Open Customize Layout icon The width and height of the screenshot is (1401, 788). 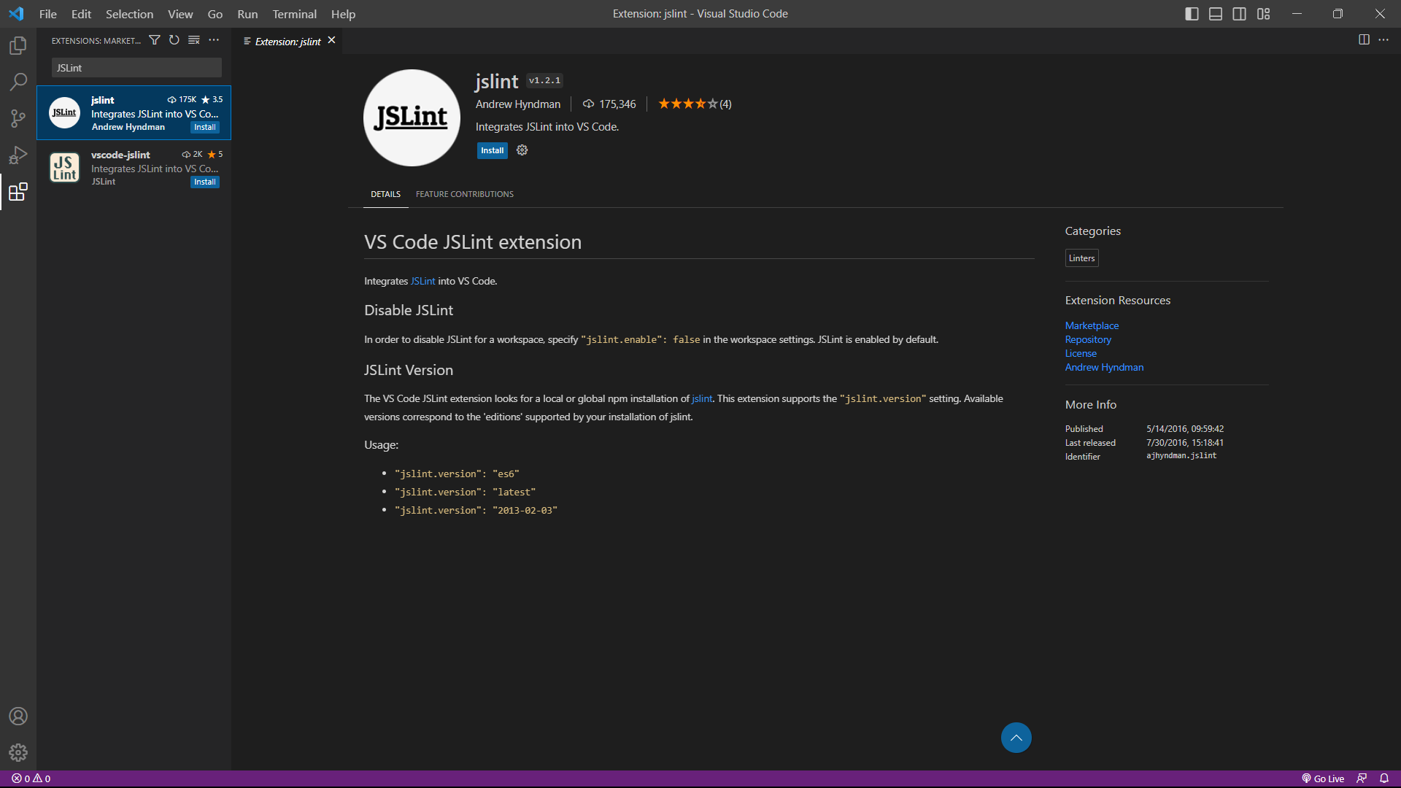[1264, 14]
